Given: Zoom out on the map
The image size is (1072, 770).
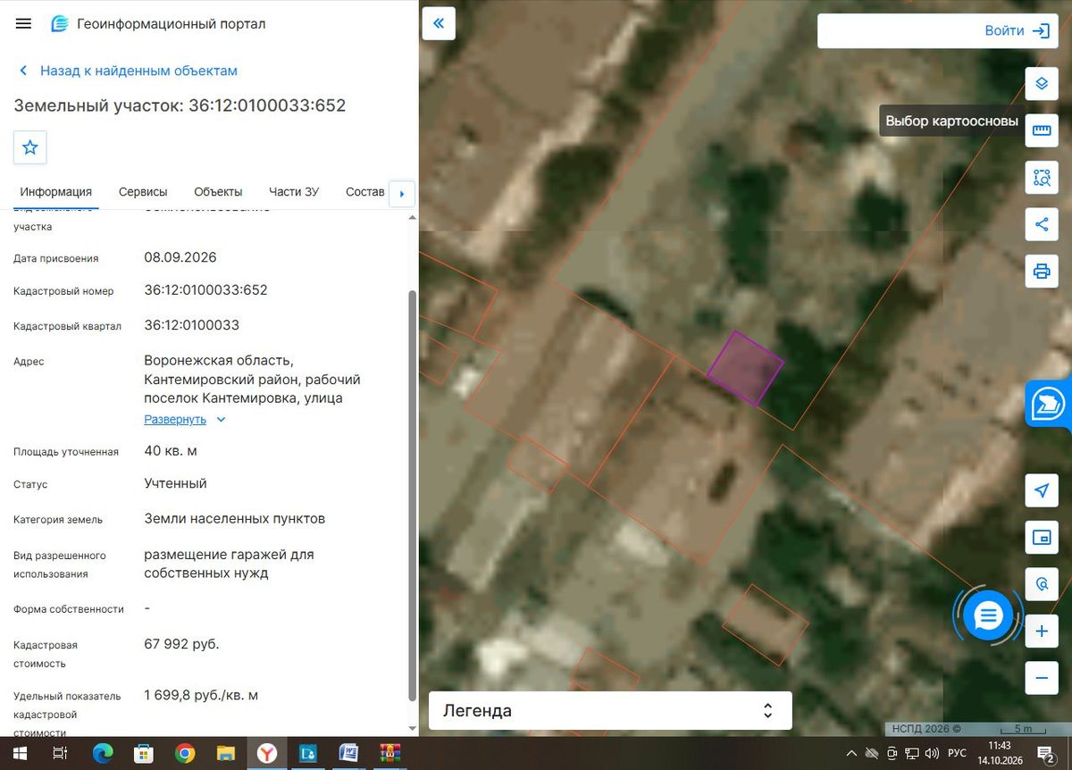Looking at the screenshot, I should tap(1042, 678).
